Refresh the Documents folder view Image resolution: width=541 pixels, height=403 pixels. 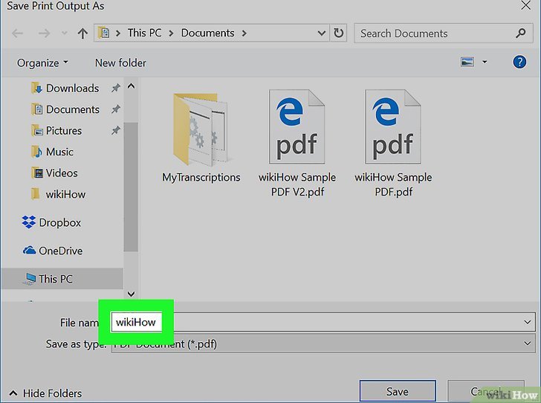(338, 33)
